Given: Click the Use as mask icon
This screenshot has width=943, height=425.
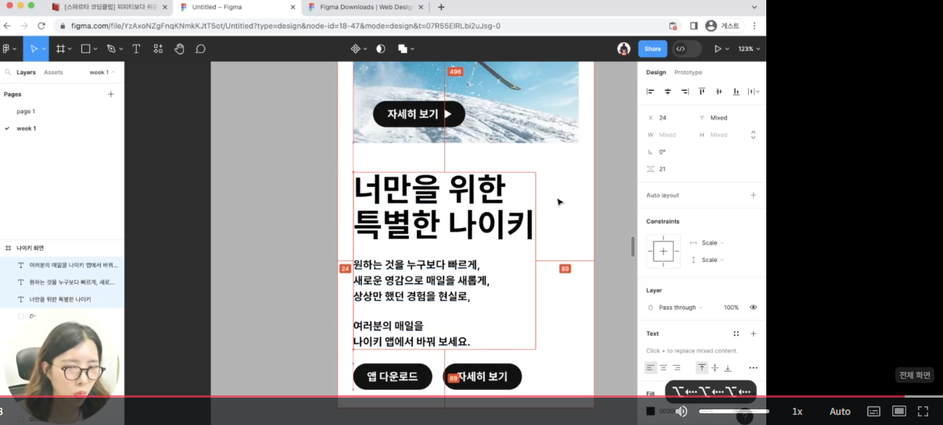Looking at the screenshot, I should [381, 48].
